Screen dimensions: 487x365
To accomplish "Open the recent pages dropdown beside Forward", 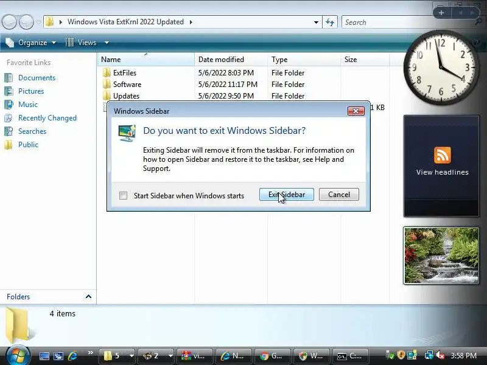I will (x=38, y=22).
